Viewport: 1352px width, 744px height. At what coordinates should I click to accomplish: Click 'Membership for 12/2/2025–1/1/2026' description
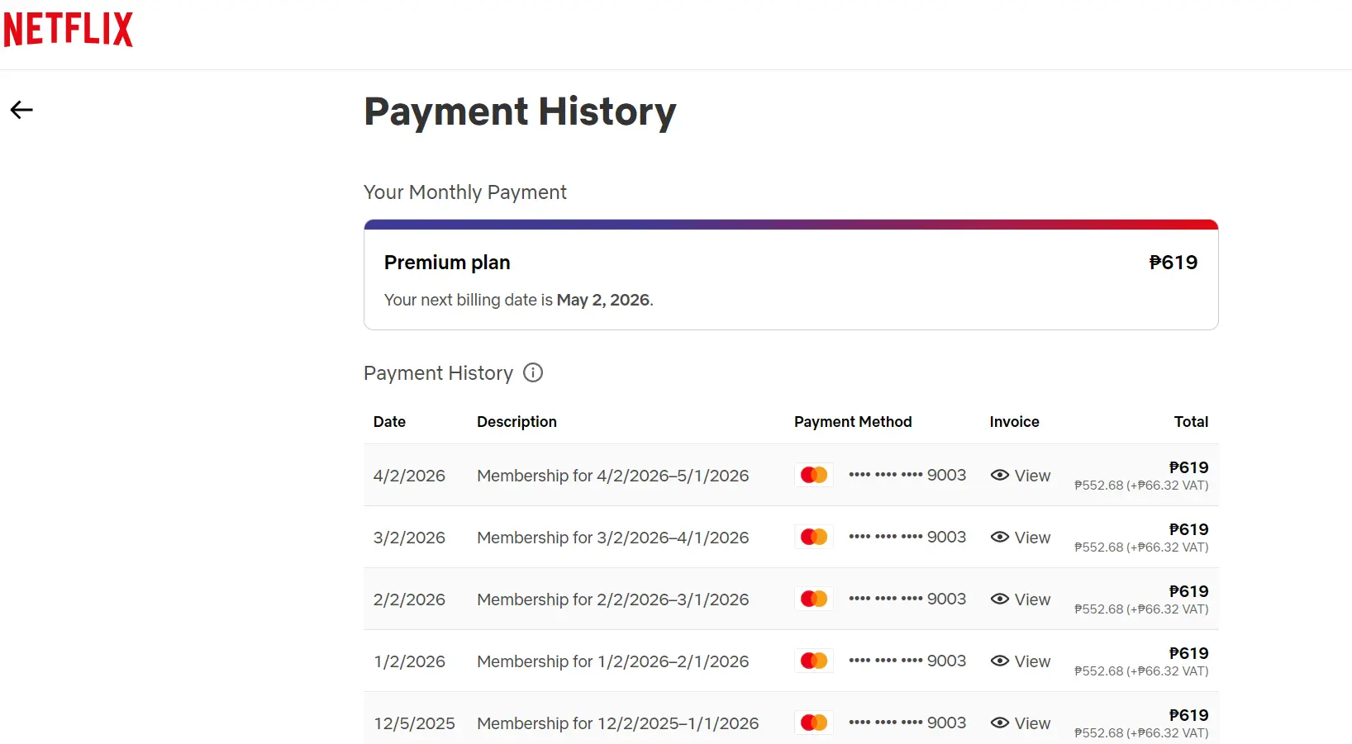coord(618,723)
